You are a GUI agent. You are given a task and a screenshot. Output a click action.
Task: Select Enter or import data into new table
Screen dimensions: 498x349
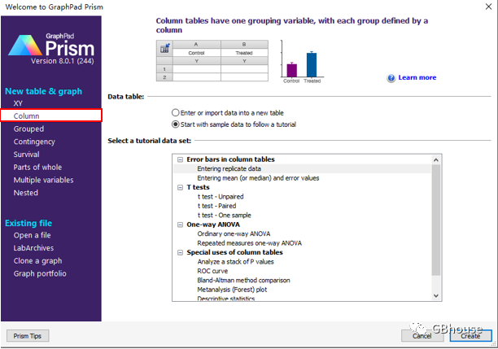point(176,112)
